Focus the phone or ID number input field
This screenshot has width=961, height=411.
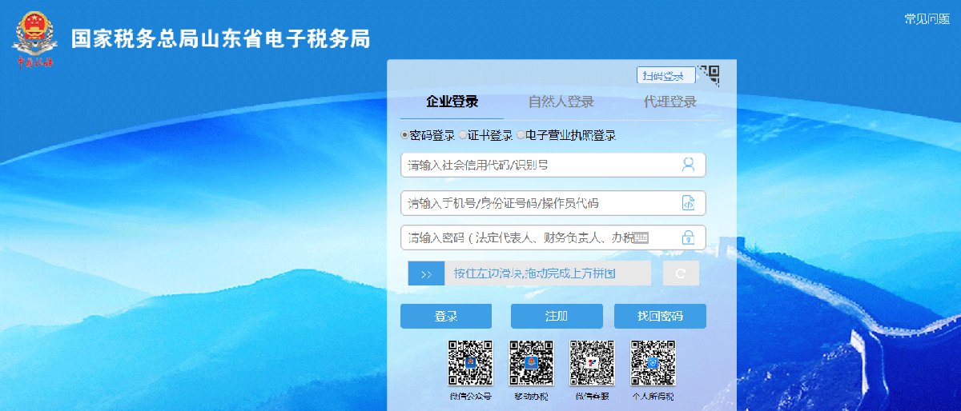coord(553,203)
